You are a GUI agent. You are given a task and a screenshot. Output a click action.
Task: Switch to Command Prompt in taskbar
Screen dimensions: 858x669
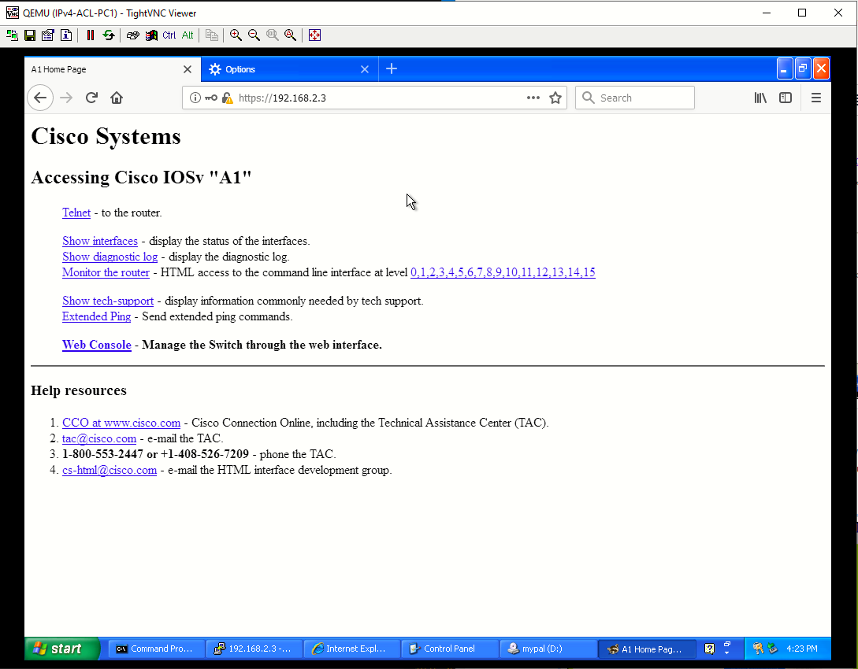point(157,649)
